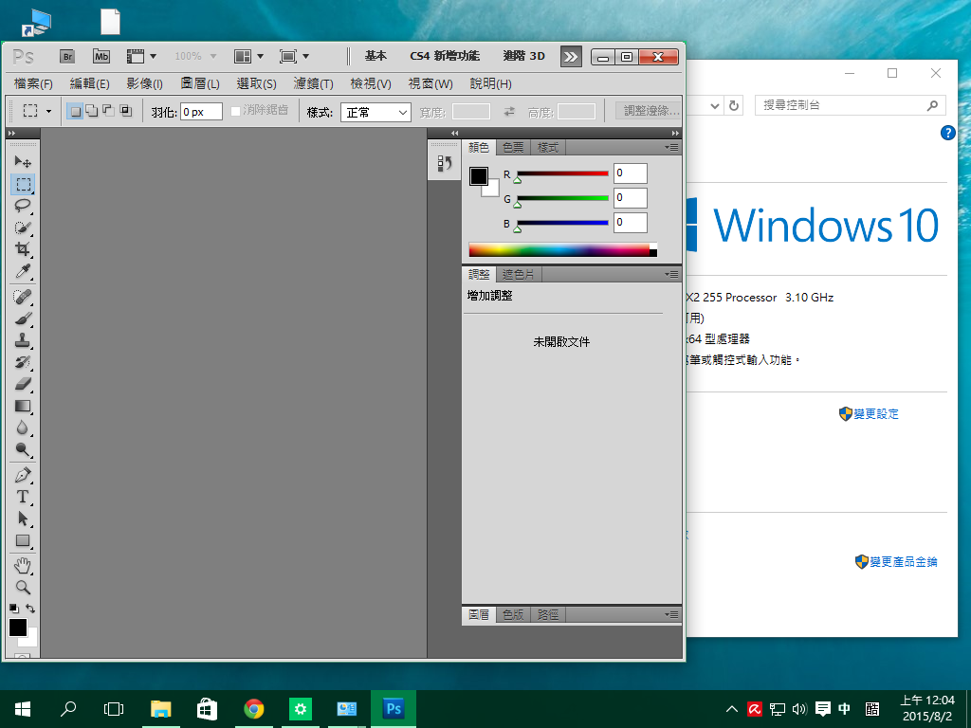Select the Path Selection tool
Image resolution: width=971 pixels, height=728 pixels.
(23, 519)
